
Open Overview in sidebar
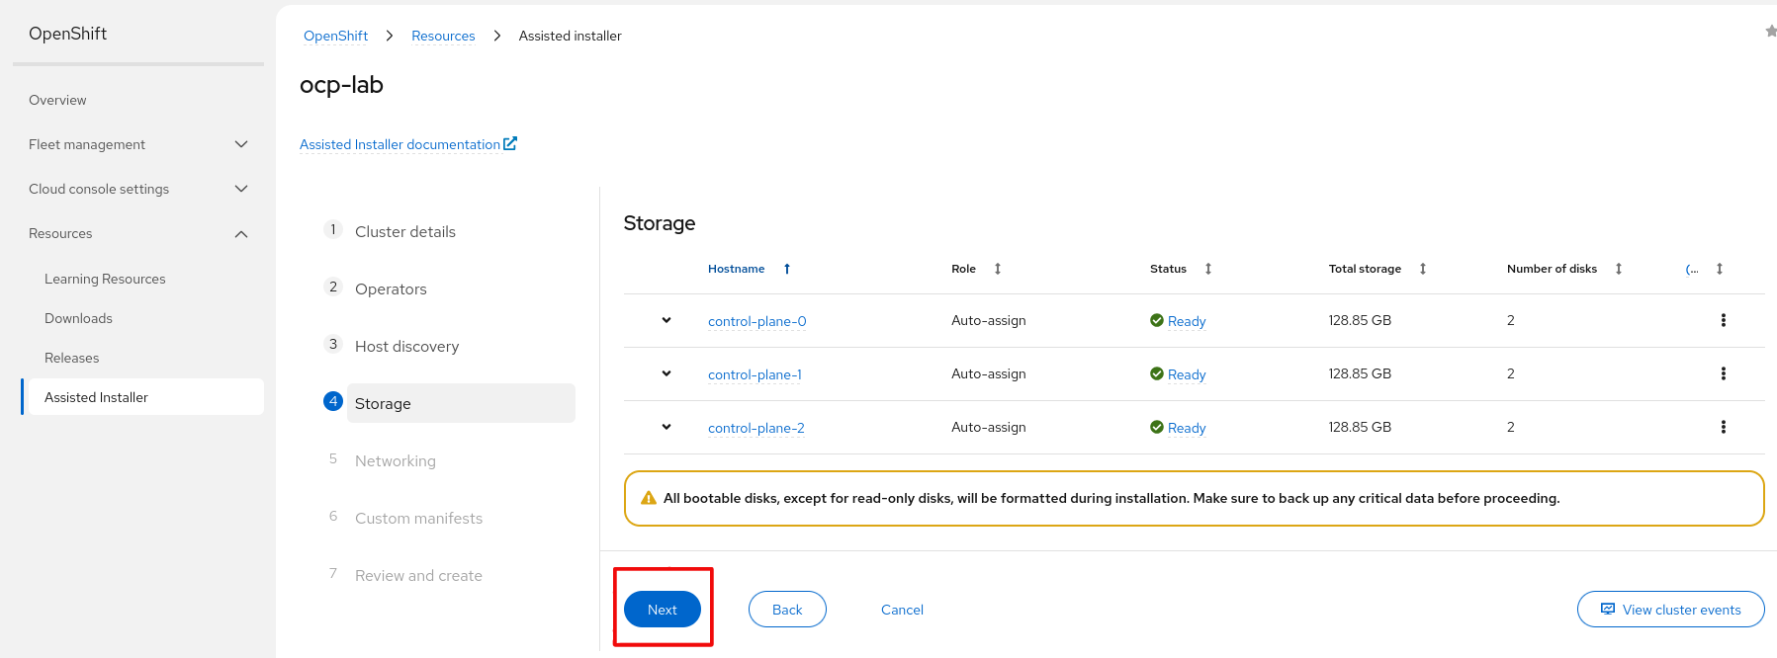point(57,100)
